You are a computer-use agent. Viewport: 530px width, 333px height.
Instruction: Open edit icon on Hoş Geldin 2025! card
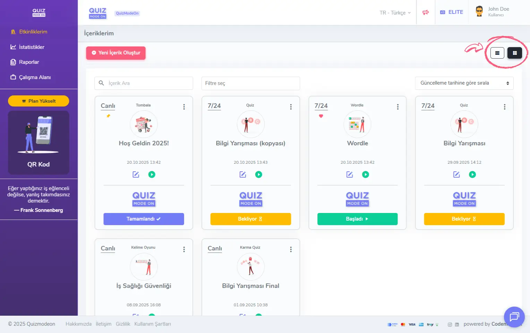136,174
